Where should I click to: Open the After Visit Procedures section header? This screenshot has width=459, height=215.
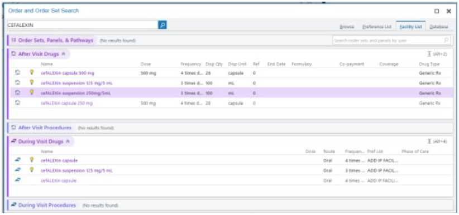click(x=45, y=128)
